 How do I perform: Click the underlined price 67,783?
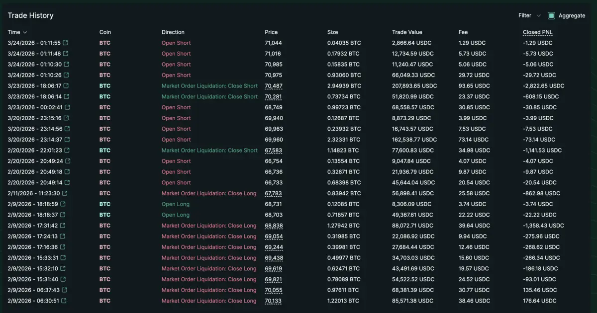(x=273, y=193)
